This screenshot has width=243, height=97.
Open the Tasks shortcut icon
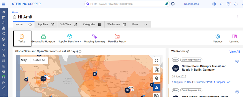point(22,36)
